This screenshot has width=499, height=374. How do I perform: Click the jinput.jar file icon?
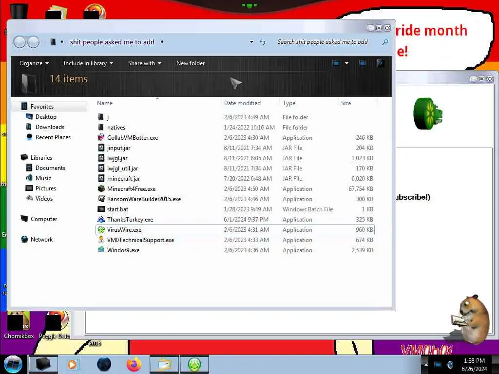[x=101, y=148]
